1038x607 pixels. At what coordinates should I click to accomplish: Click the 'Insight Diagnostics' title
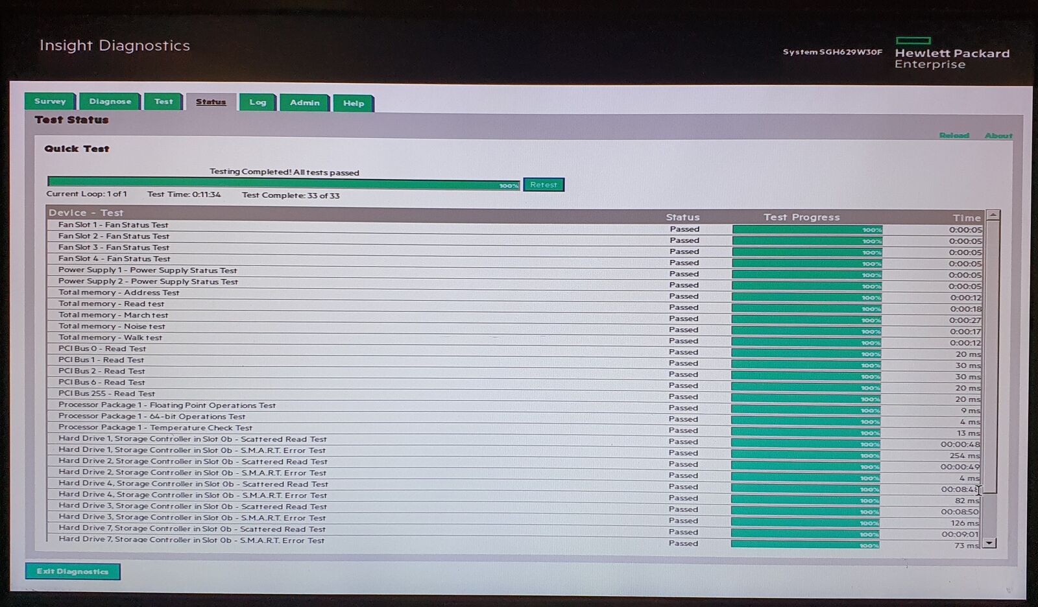[x=115, y=45]
